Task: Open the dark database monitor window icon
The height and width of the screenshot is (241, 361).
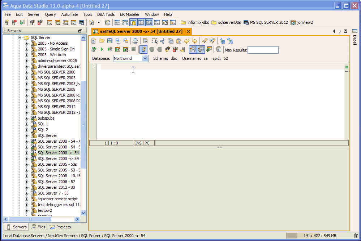Action: [82, 22]
